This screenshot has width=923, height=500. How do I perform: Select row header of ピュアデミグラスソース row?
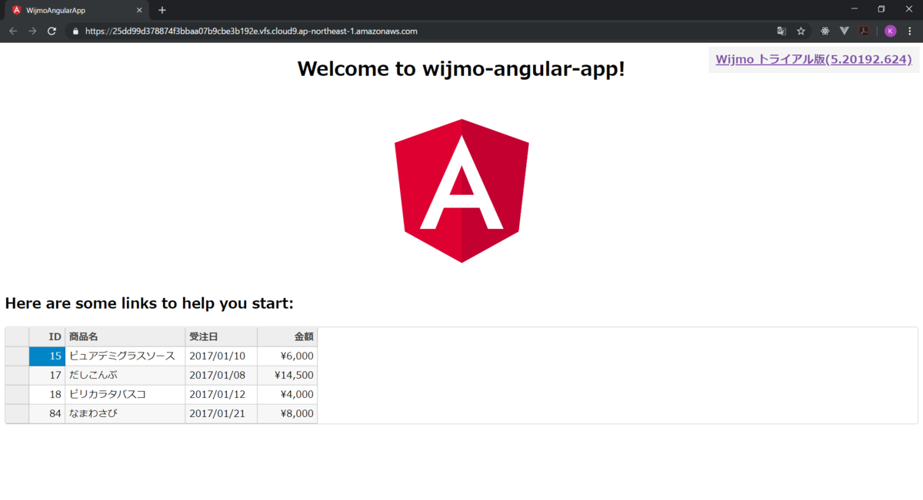pyautogui.click(x=17, y=356)
